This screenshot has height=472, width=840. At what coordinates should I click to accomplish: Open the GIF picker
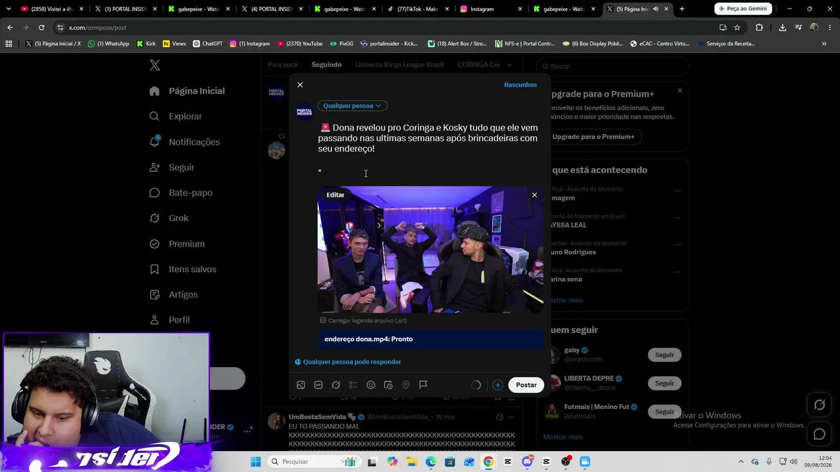click(318, 385)
